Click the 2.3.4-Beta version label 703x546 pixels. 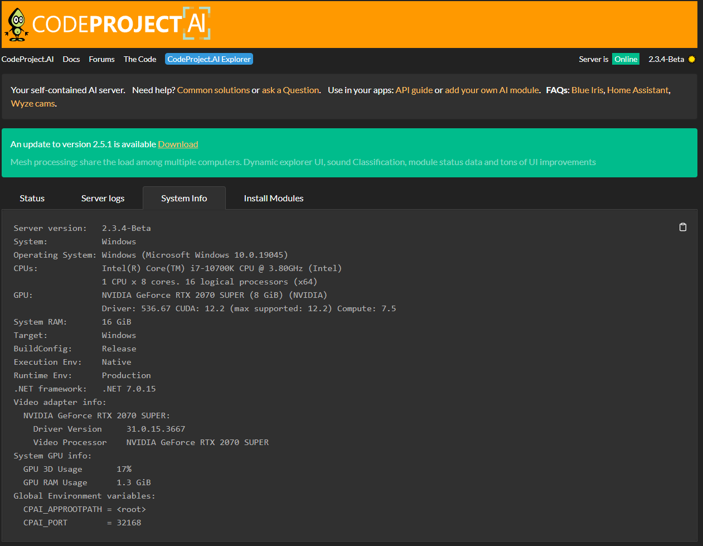tap(666, 59)
